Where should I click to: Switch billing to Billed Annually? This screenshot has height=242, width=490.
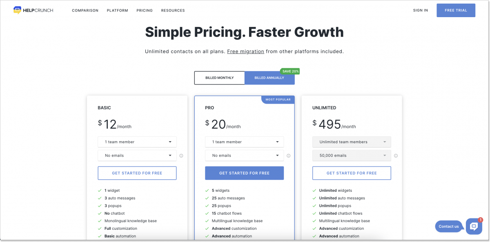click(x=269, y=78)
